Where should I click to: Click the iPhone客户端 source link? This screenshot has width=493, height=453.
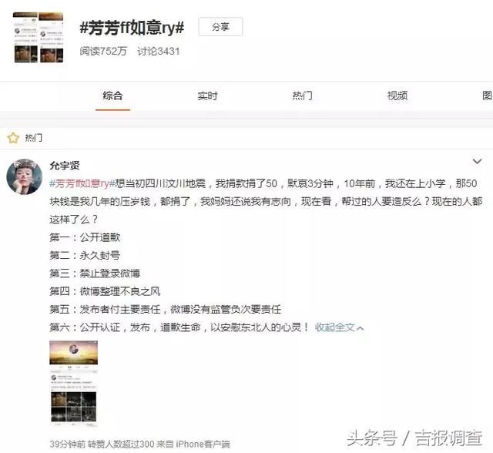[x=203, y=445]
